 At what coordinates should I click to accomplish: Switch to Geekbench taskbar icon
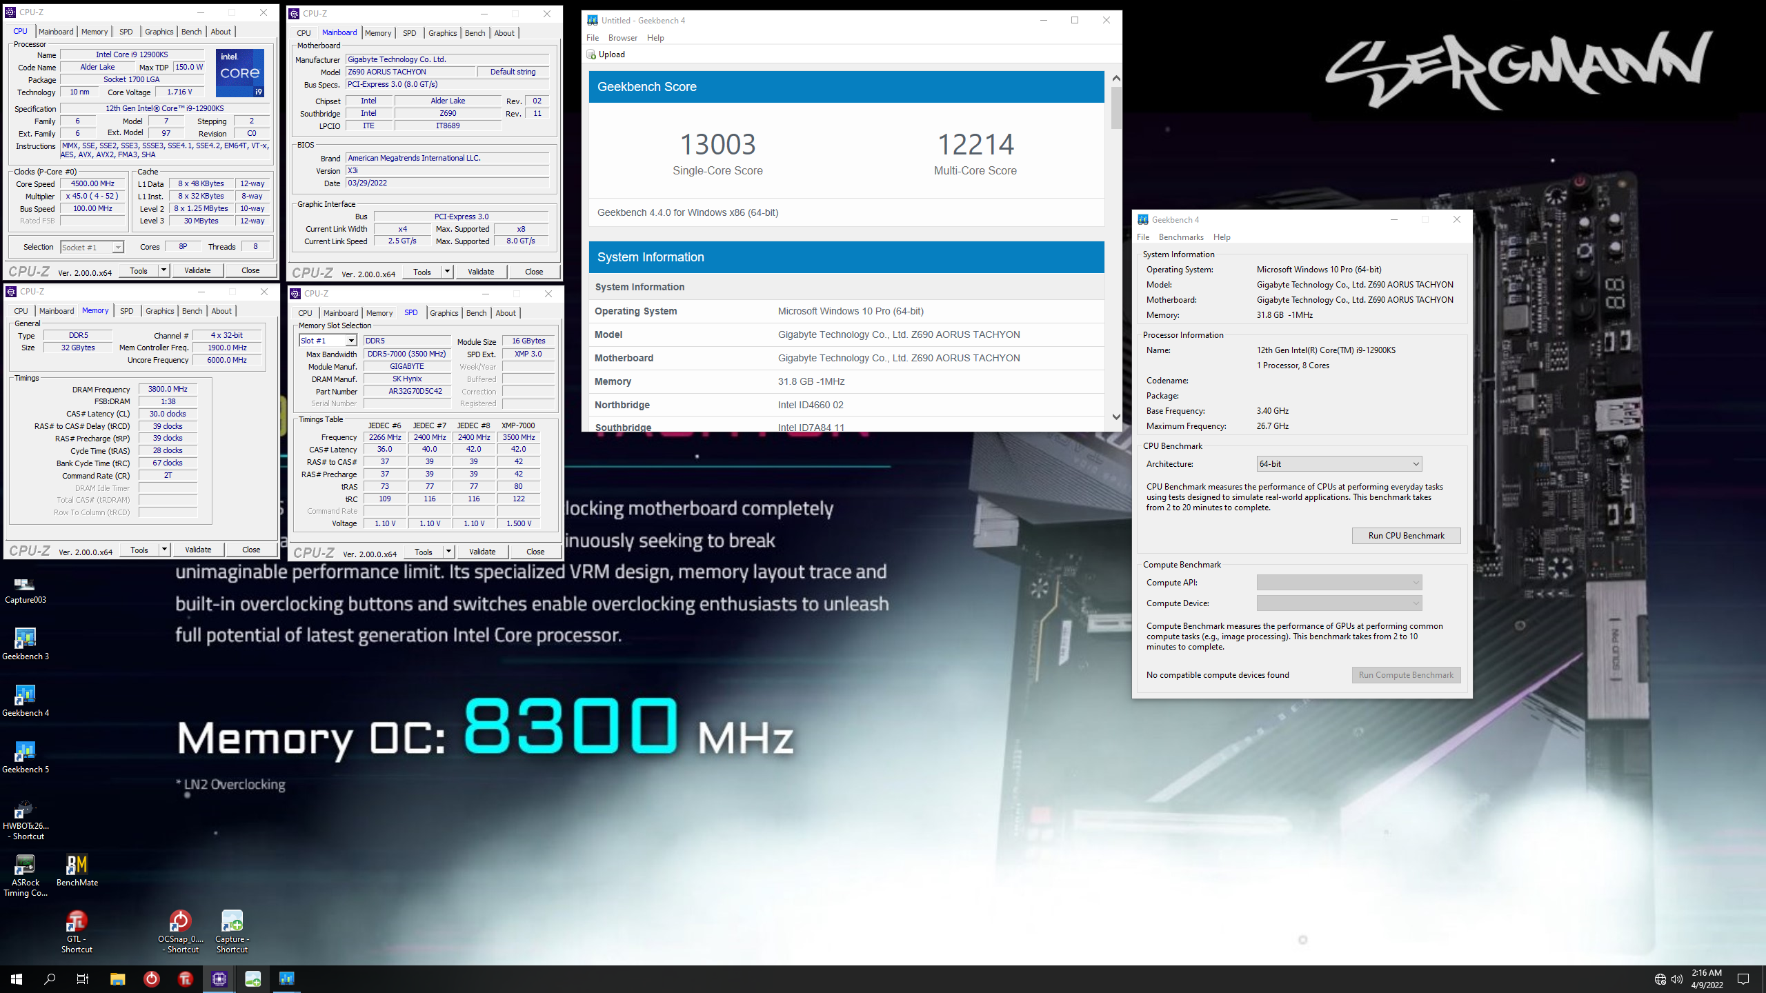point(286,979)
